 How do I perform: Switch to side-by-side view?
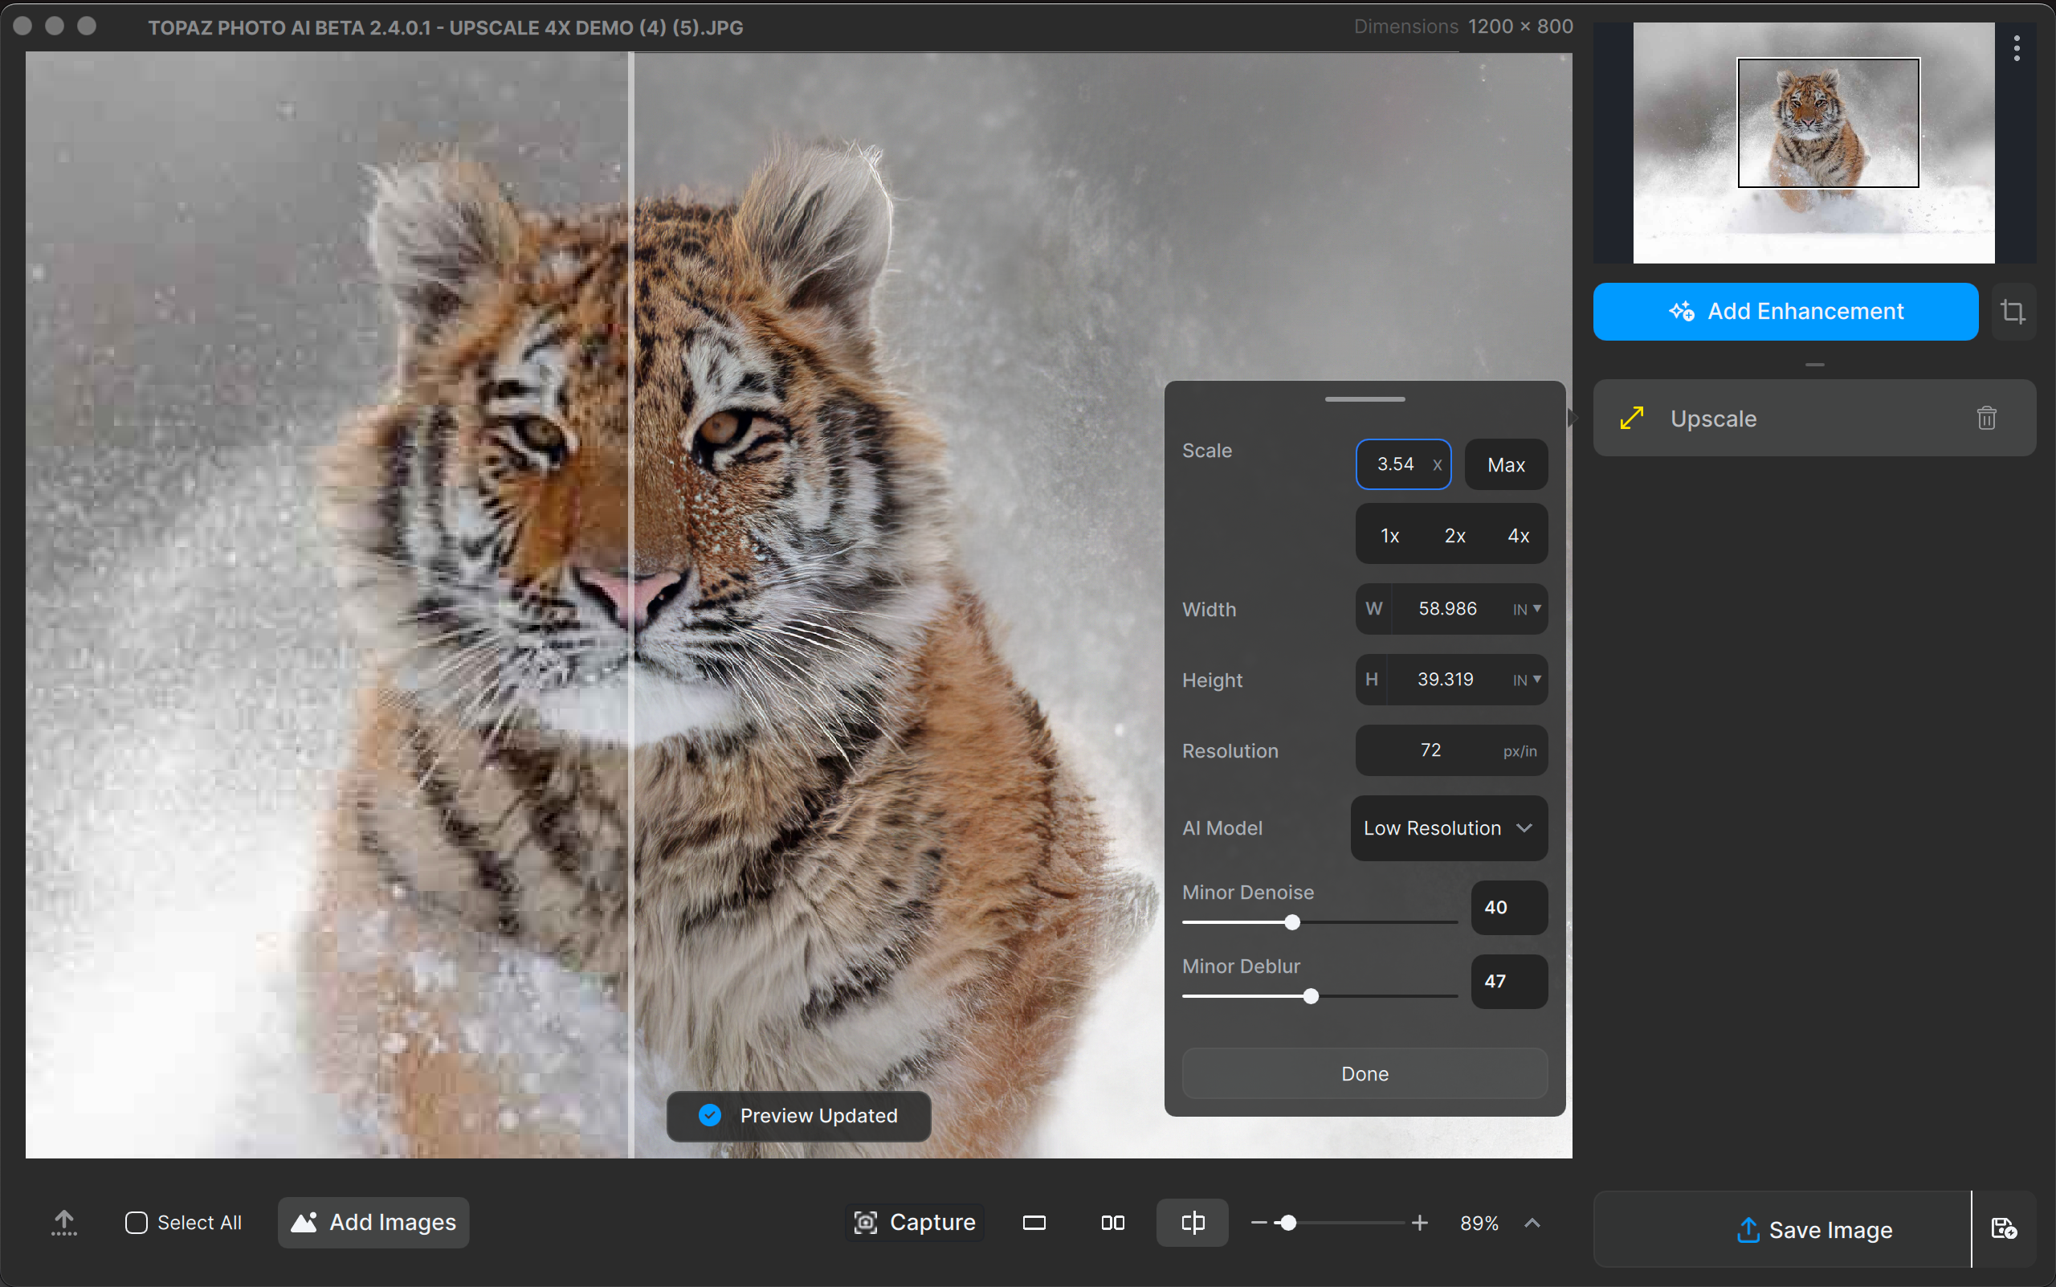1112,1224
